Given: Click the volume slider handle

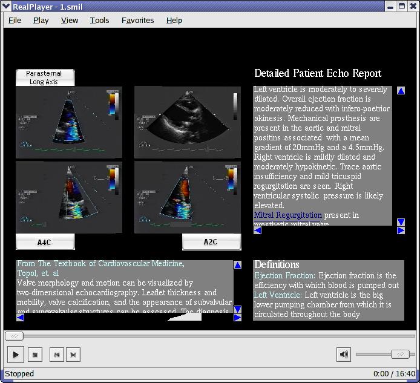Looking at the screenshot, I should tap(400, 354).
